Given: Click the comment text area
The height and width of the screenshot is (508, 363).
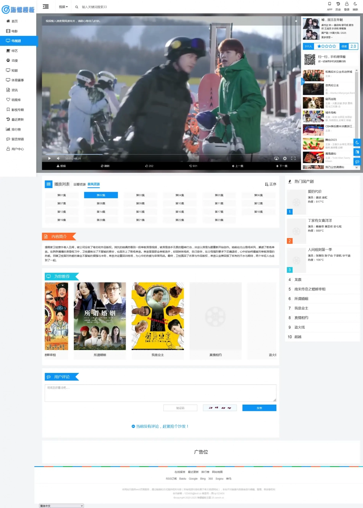Looking at the screenshot, I should (x=160, y=393).
